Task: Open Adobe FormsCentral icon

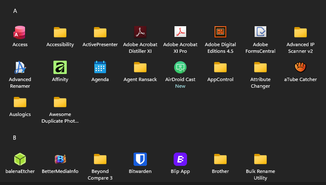Action: tap(260, 32)
